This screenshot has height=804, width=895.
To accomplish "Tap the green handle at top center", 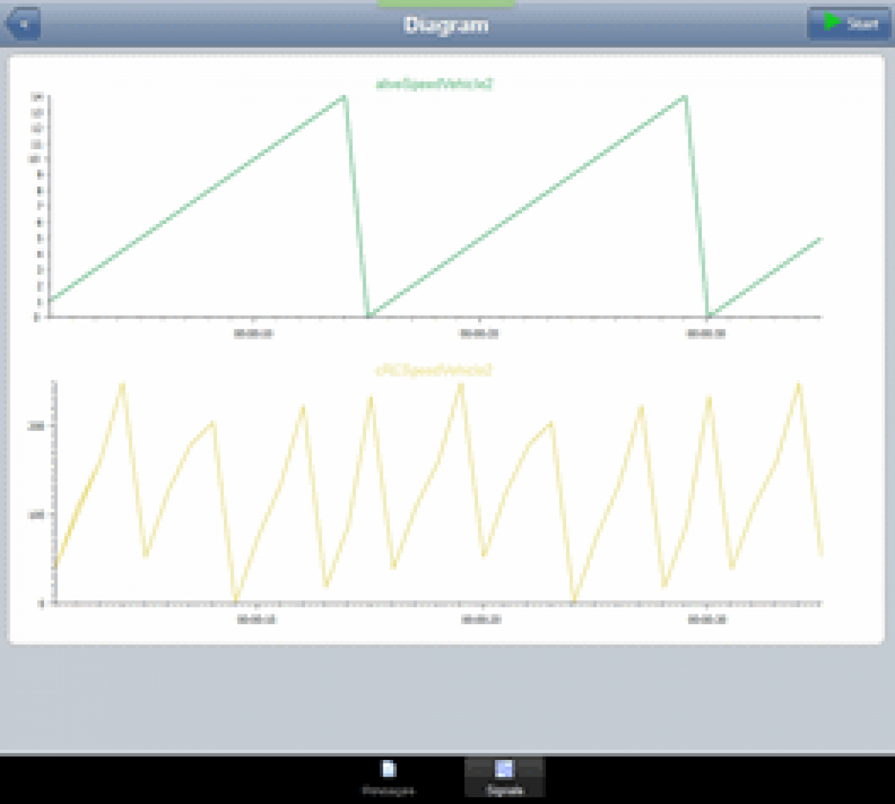I will (446, 4).
